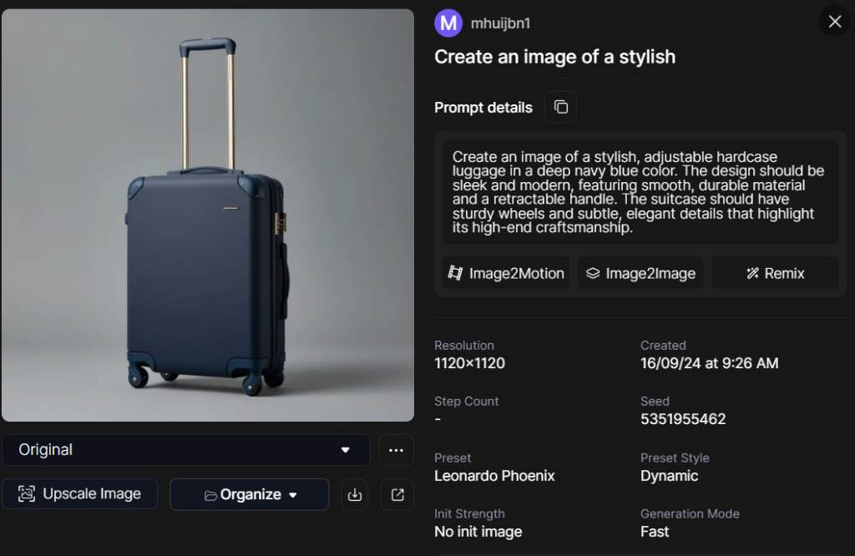This screenshot has height=556, width=855.
Task: Click the seed value 5351955462
Action: [682, 419]
